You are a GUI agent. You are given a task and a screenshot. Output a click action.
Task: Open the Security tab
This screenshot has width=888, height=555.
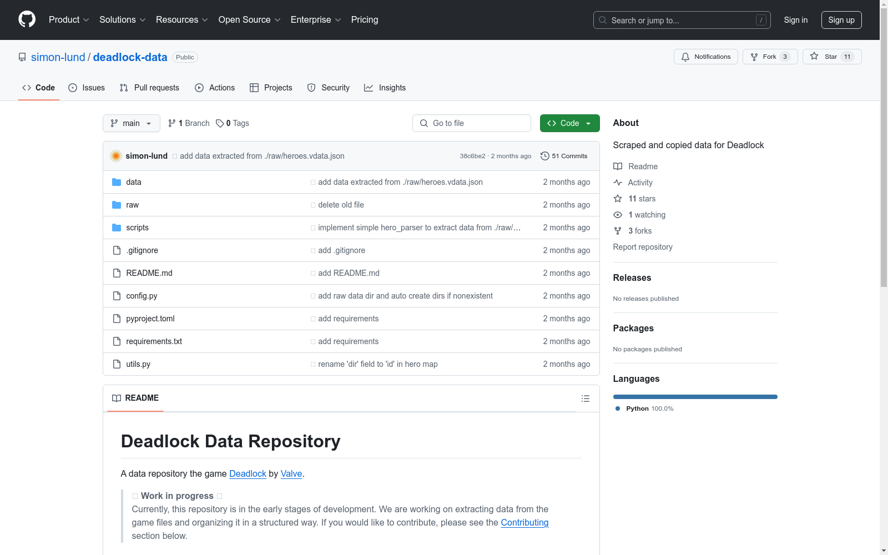(329, 88)
